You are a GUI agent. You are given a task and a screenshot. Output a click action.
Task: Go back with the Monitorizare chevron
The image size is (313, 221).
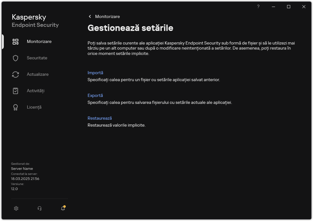[x=89, y=16]
